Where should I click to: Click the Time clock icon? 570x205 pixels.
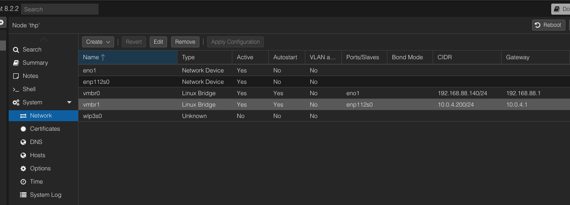[23, 182]
